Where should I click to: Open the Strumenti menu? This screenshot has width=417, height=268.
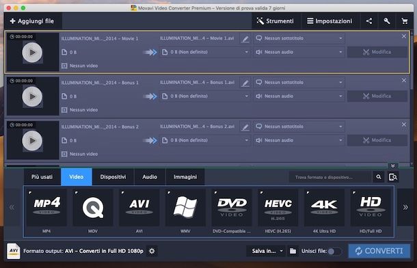tap(275, 21)
